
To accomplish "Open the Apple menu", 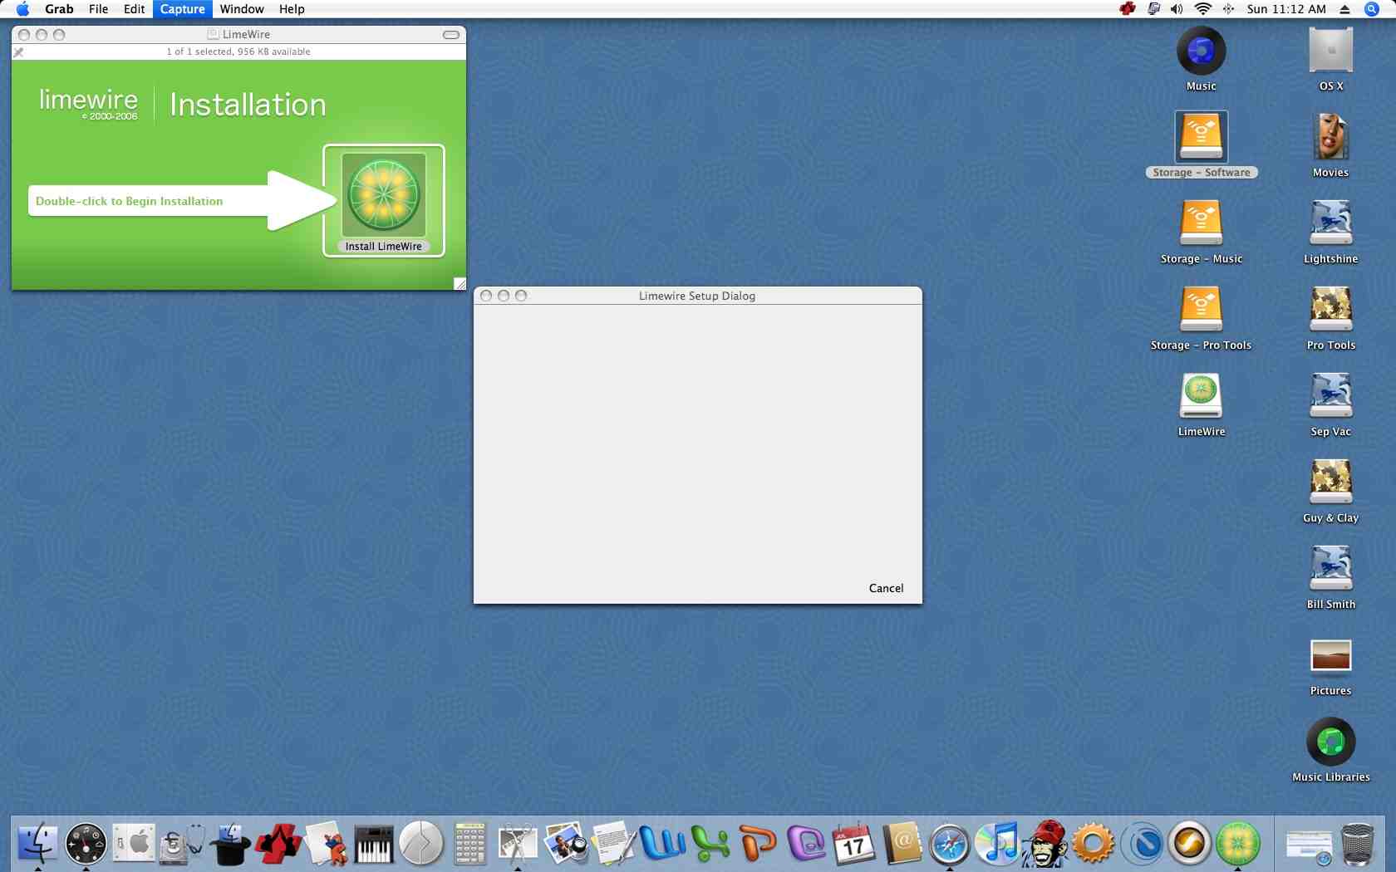I will pos(22,9).
